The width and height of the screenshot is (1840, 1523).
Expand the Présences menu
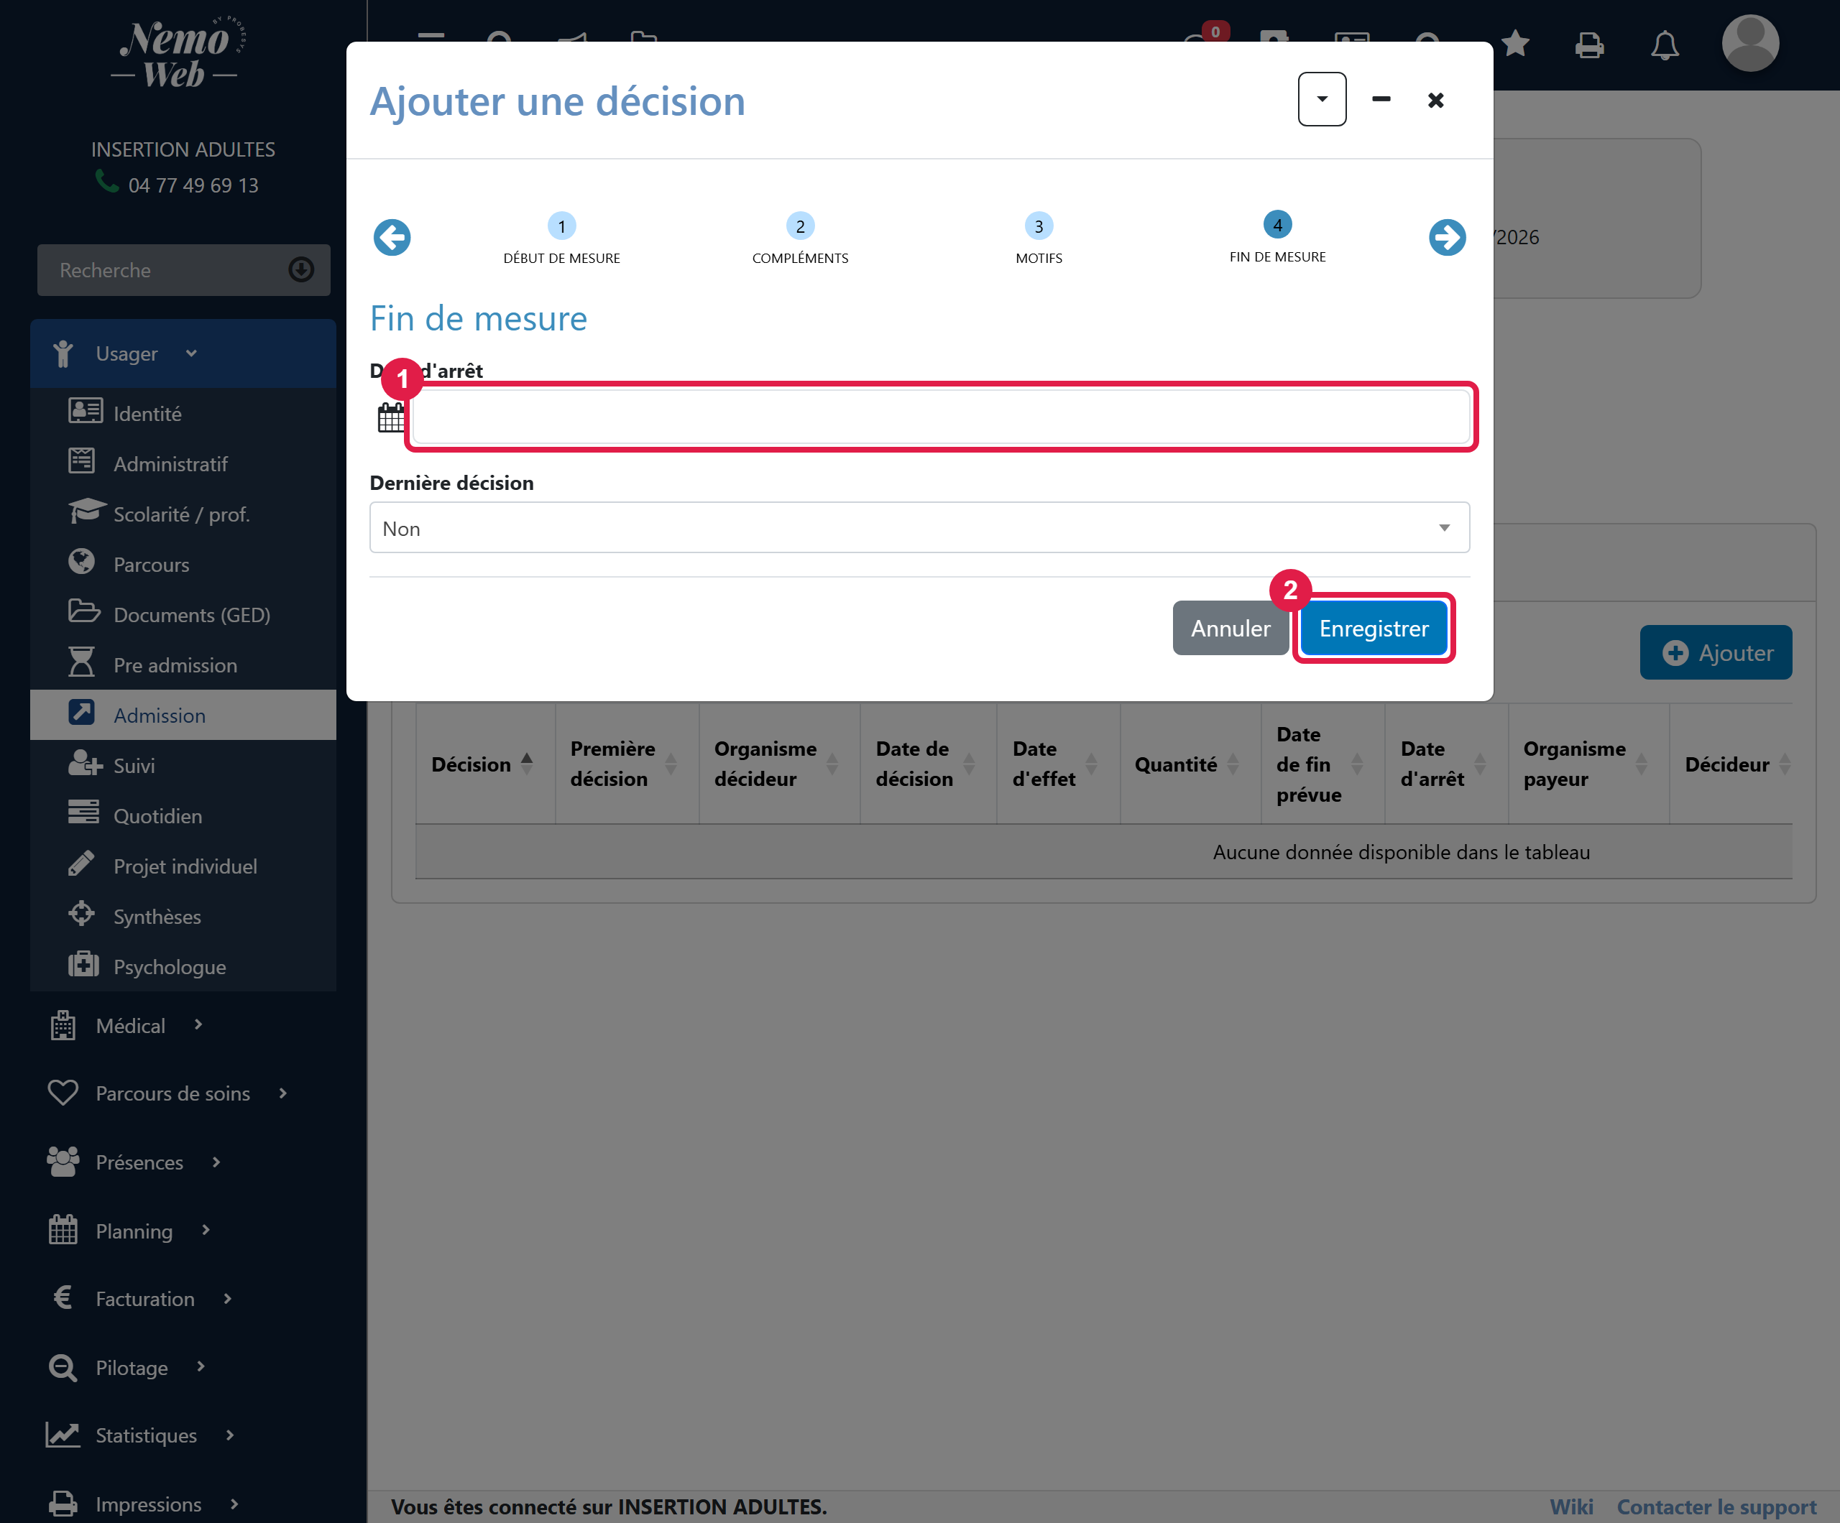tap(183, 1162)
